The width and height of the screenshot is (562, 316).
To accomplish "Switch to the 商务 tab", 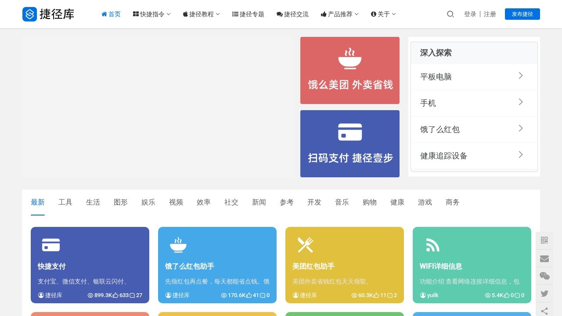I will click(453, 202).
